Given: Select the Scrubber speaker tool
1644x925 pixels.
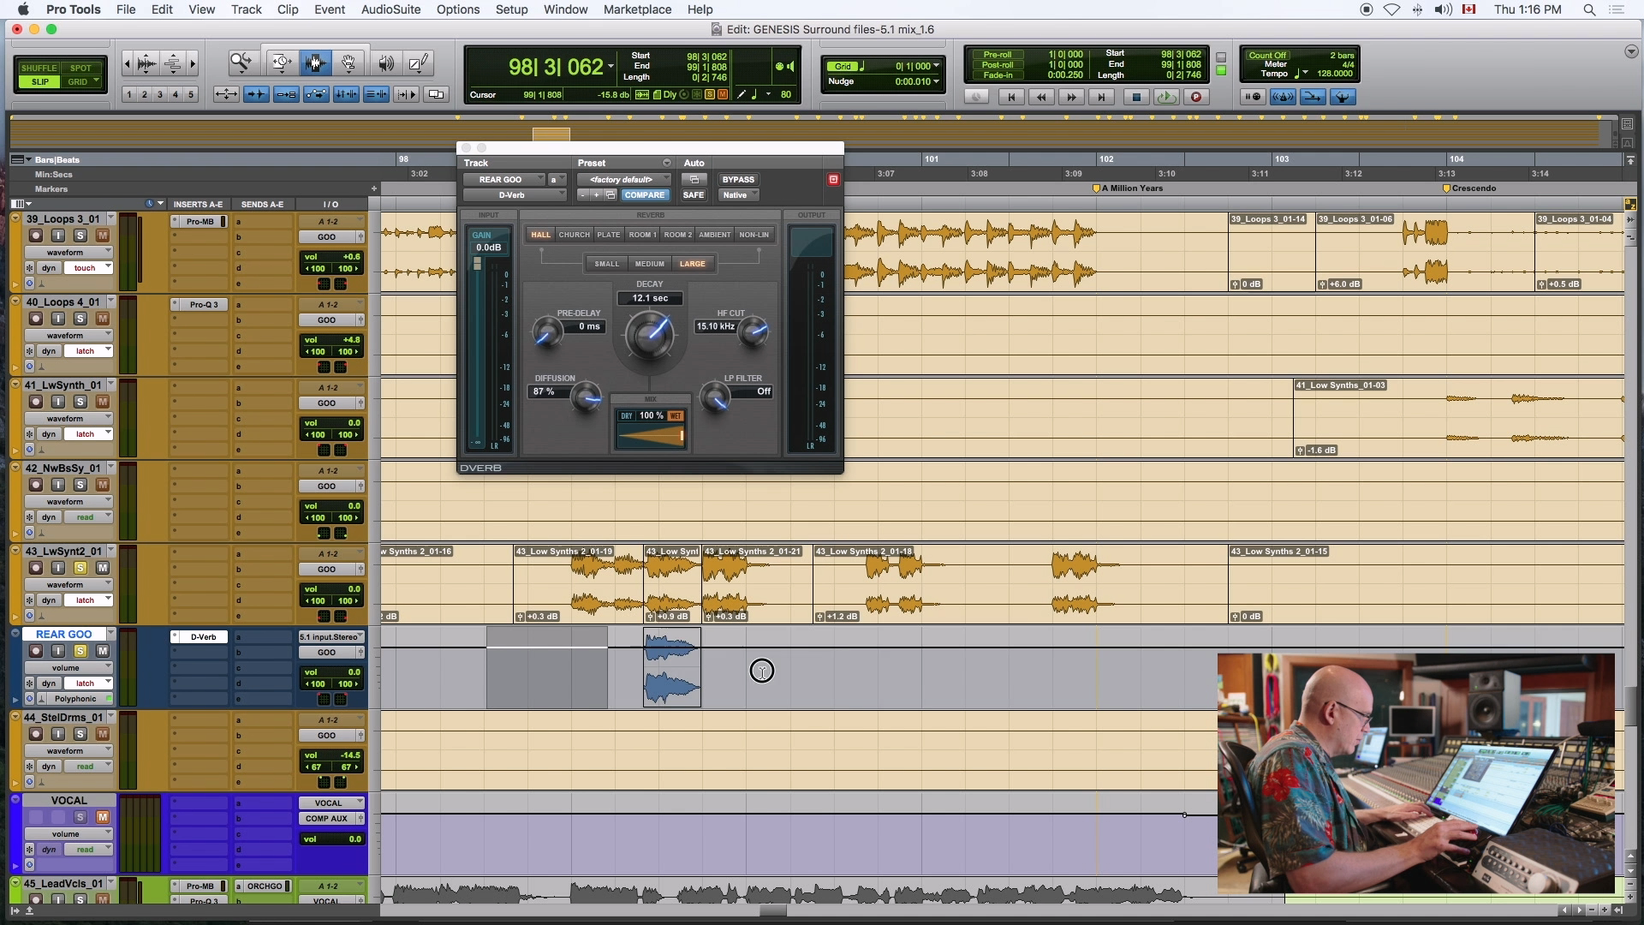Looking at the screenshot, I should click(x=386, y=63).
